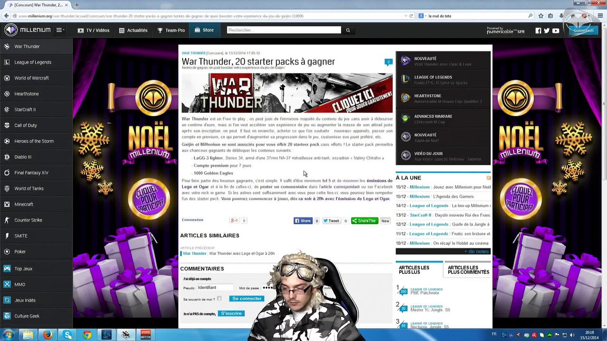607x341 pixels.
Task: Open Counter Strike section
Action: coord(36,220)
